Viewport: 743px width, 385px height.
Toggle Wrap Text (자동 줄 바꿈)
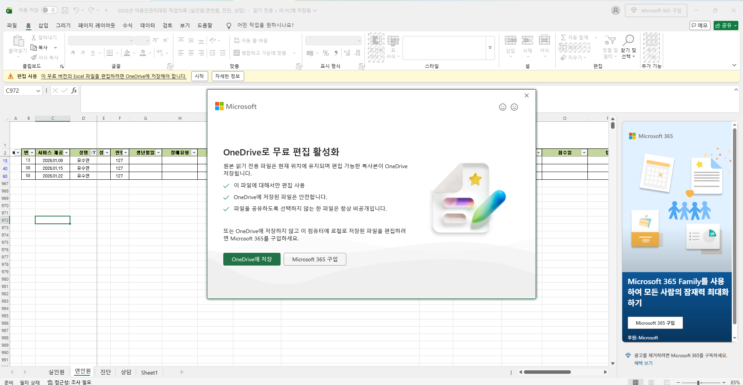coord(251,41)
